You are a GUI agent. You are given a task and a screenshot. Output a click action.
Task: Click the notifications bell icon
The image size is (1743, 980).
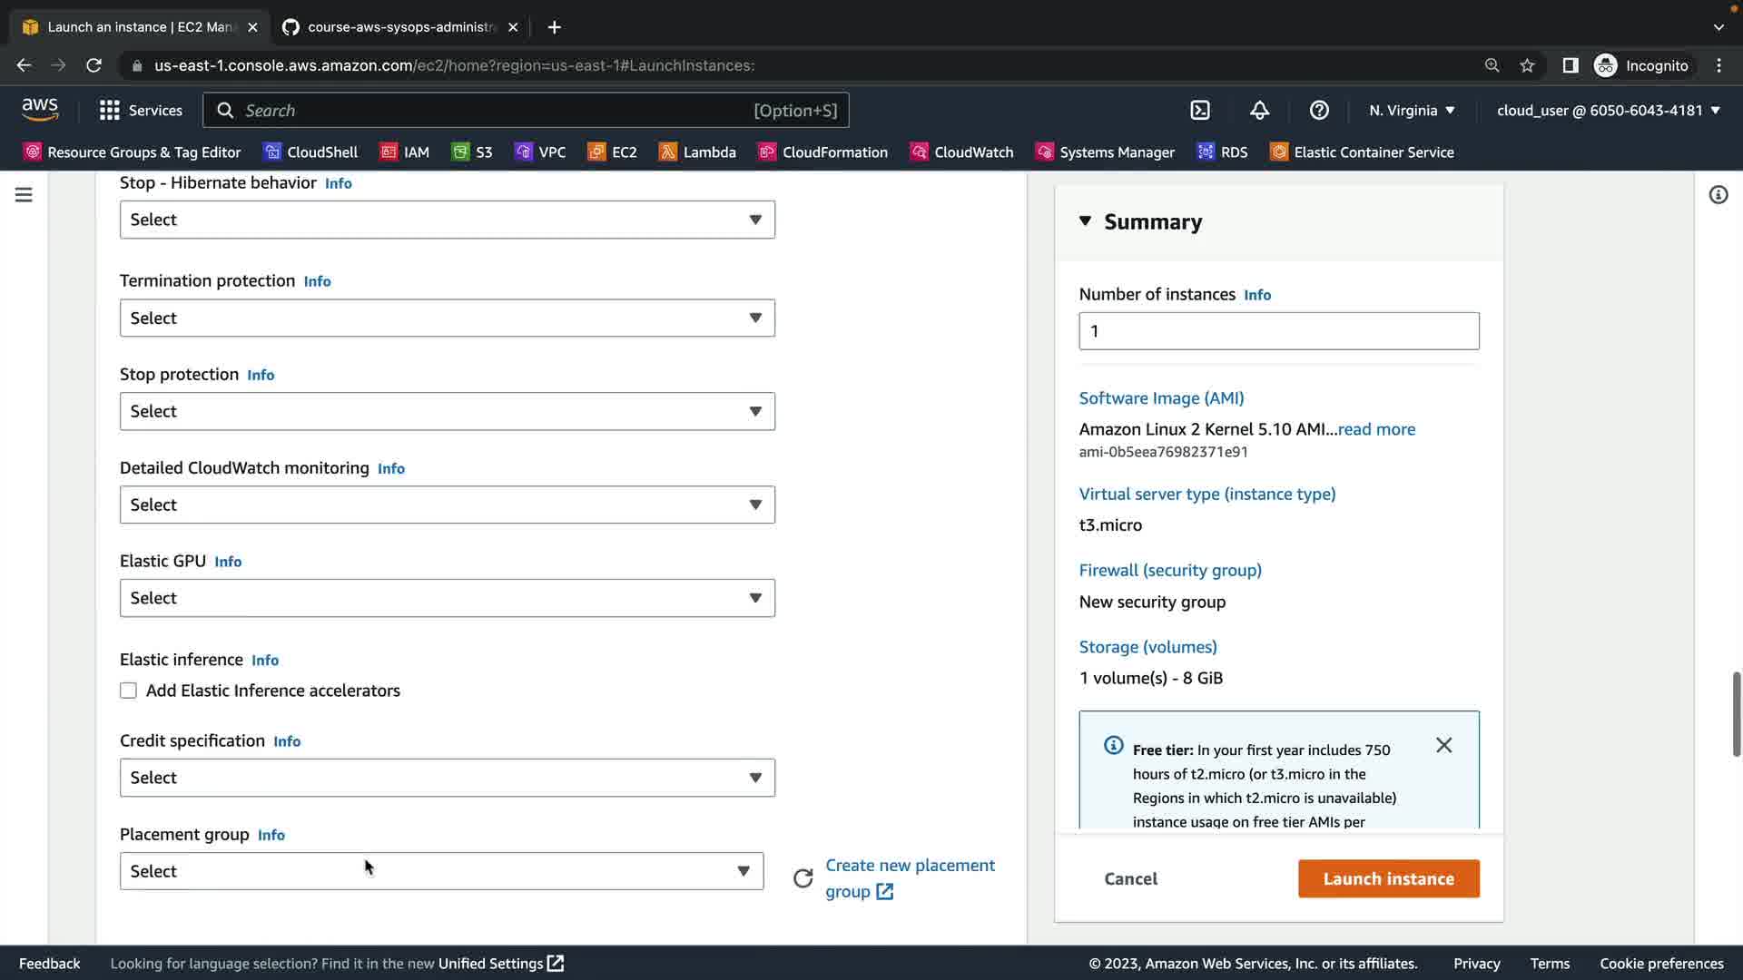coord(1259,110)
